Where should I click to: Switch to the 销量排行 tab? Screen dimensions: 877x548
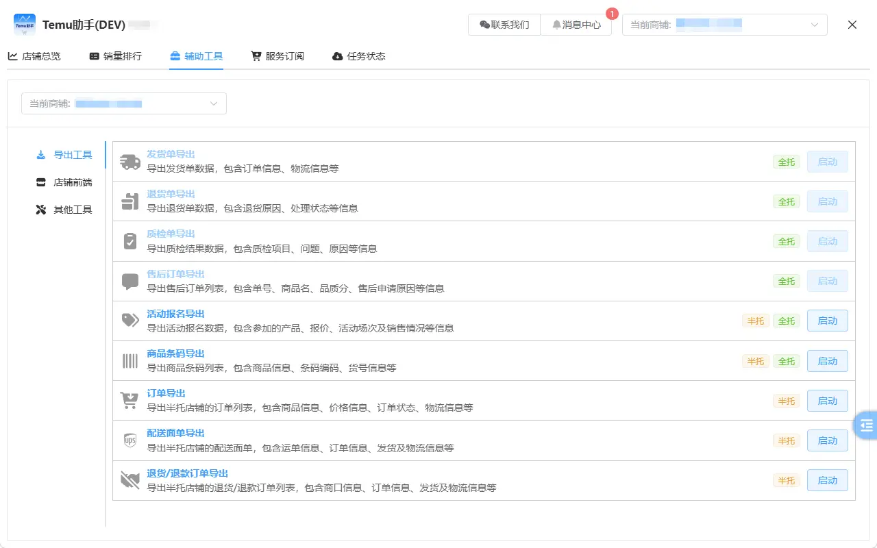pos(115,56)
